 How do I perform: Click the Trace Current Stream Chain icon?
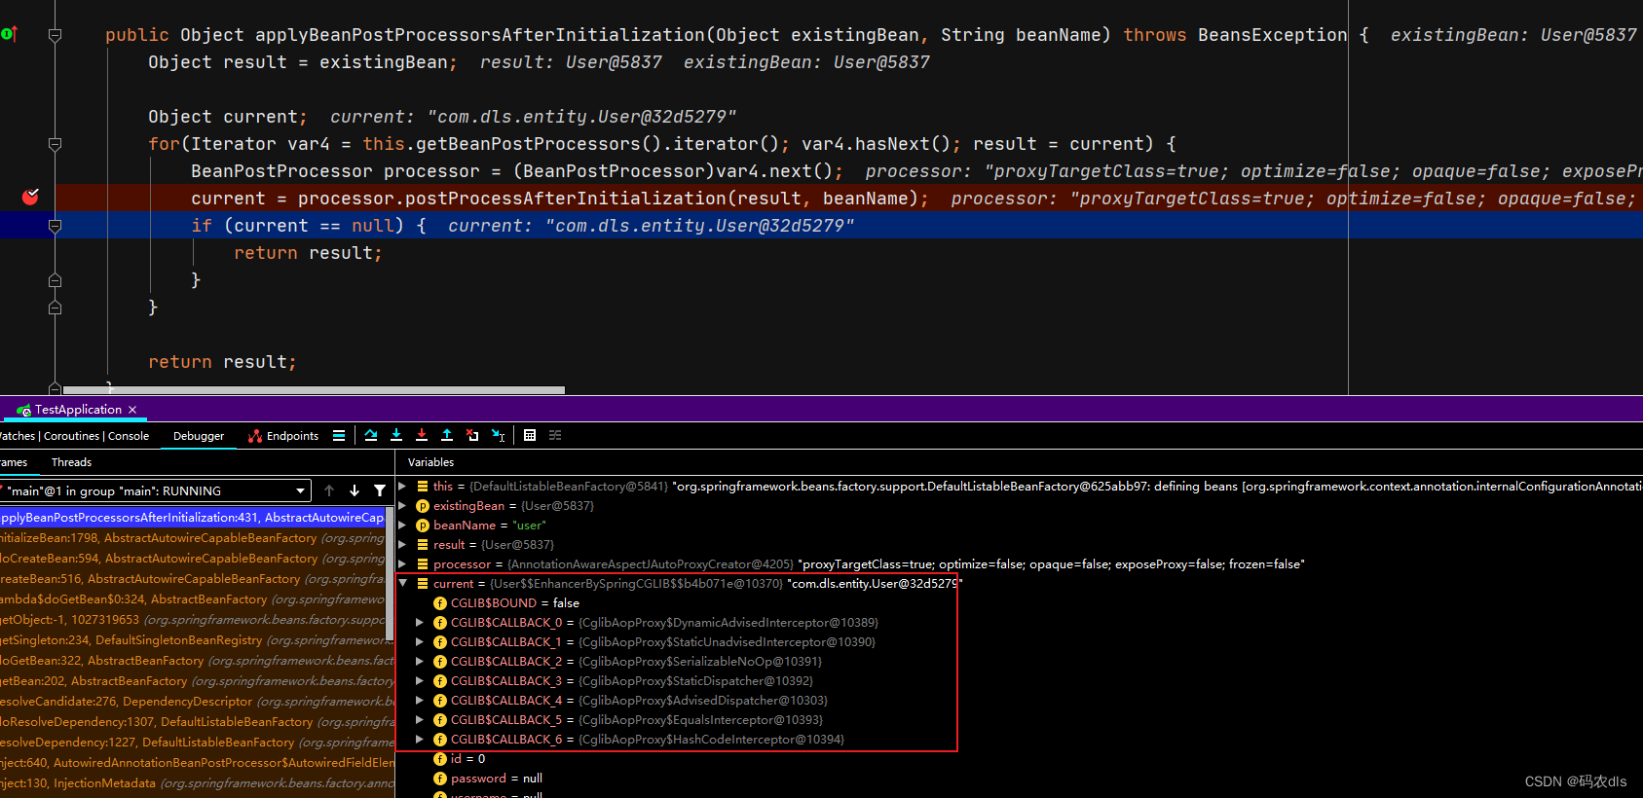pos(555,435)
